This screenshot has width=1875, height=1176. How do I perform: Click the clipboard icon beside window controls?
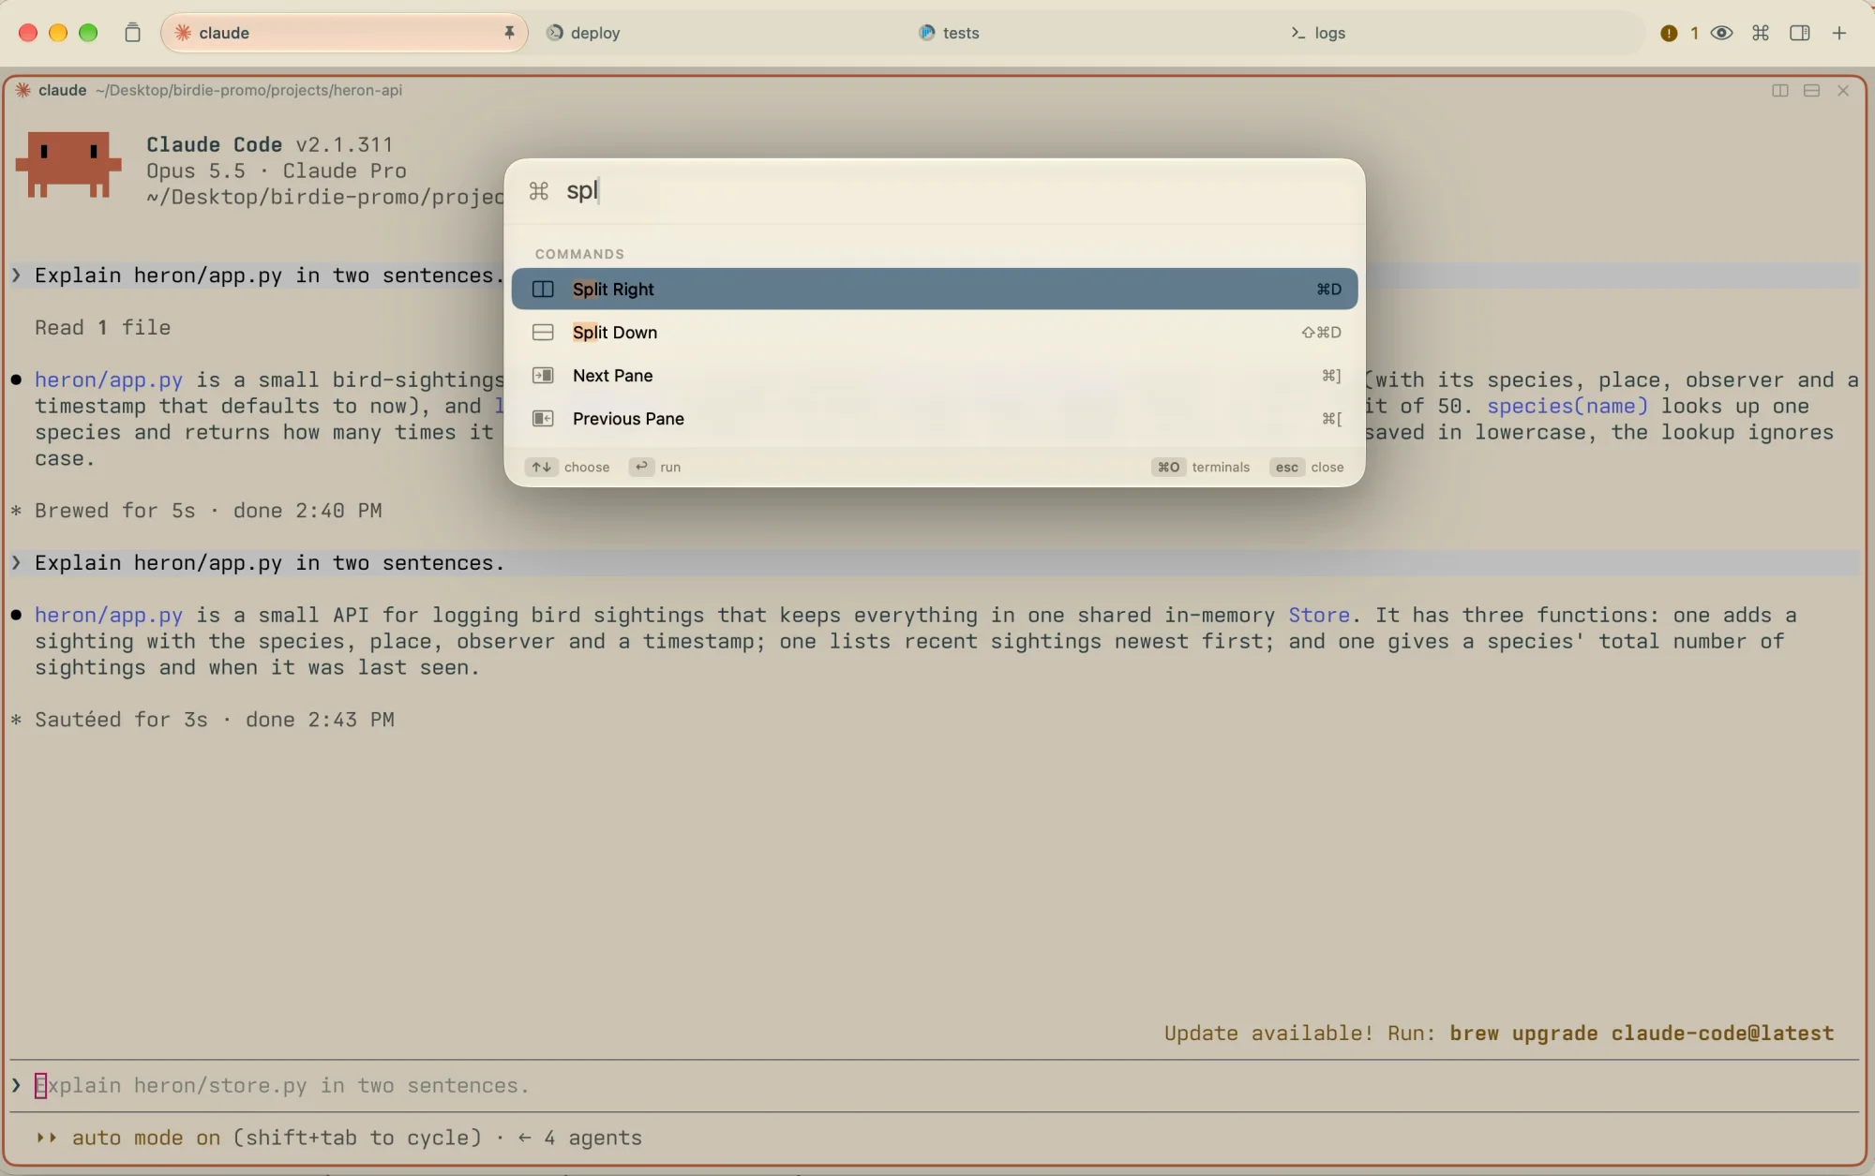pyautogui.click(x=132, y=33)
